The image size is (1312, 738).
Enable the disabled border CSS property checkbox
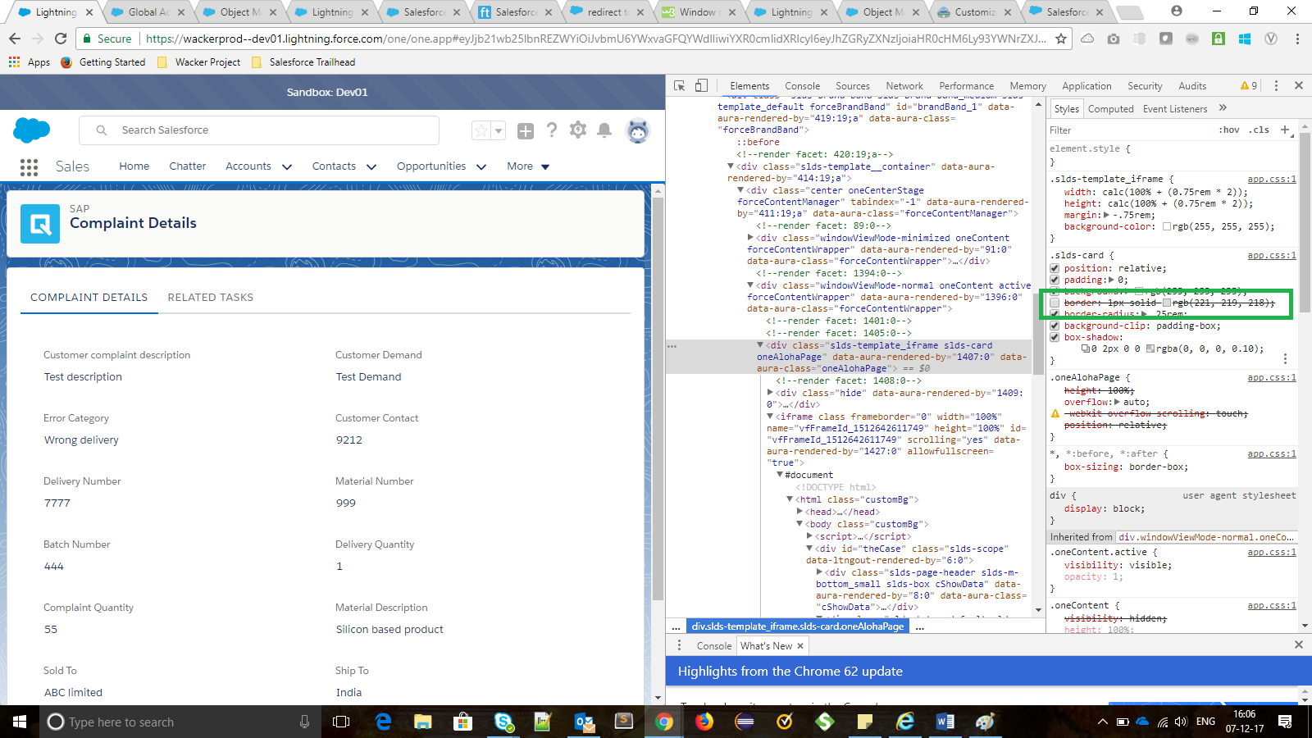click(x=1055, y=303)
